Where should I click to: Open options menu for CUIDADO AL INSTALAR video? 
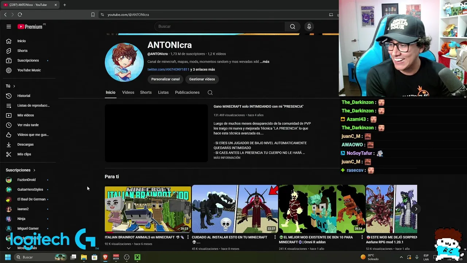tap(275, 237)
